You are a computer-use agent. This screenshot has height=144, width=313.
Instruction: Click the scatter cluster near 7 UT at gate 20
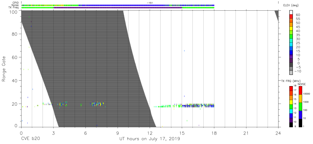97,104
